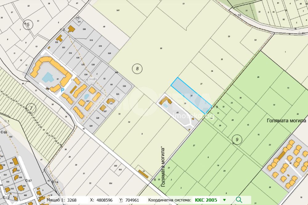Expand the coordinate system dropdown arrow

click(x=224, y=200)
